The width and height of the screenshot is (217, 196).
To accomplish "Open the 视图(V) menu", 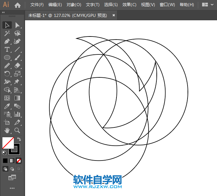I will pyautogui.click(x=148, y=5).
